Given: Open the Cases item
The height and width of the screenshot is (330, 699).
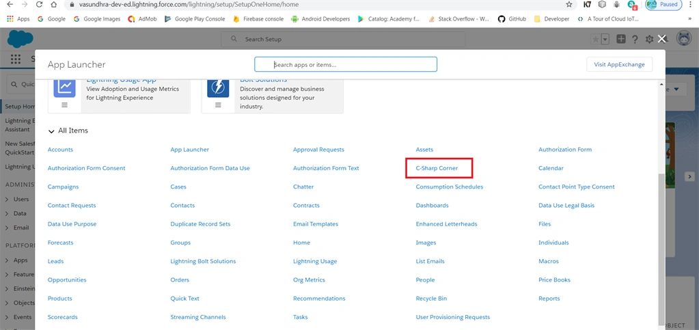Looking at the screenshot, I should pos(178,187).
